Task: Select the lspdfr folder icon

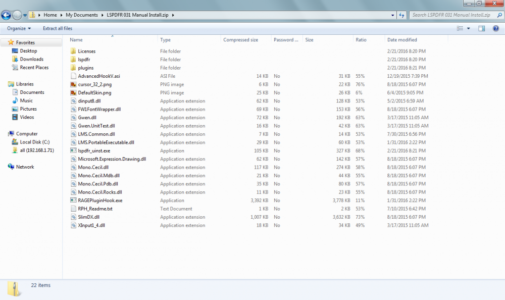Action: tap(73, 60)
